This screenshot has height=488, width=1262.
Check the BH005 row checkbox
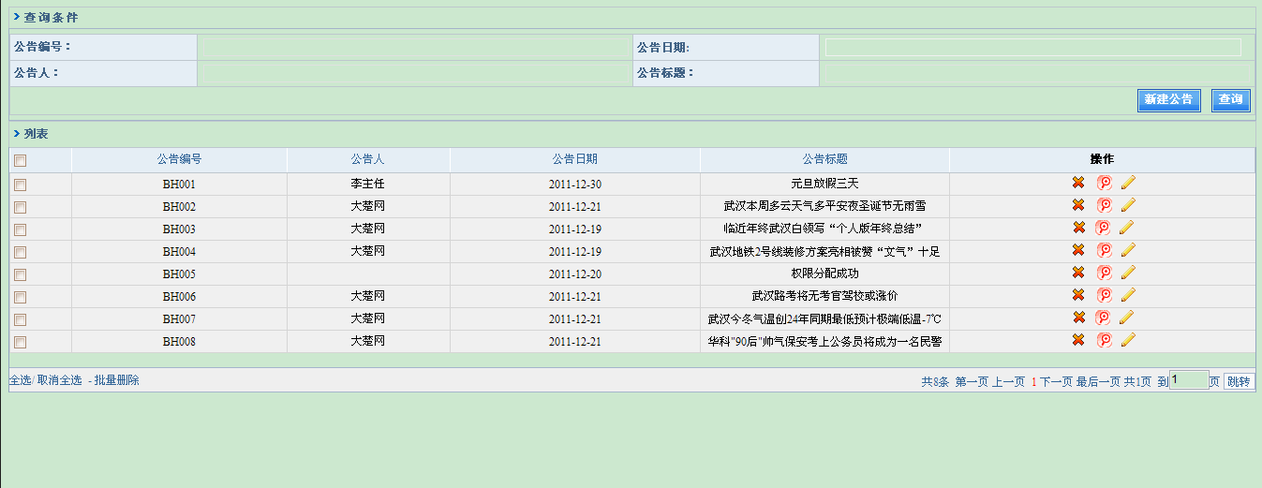(21, 275)
